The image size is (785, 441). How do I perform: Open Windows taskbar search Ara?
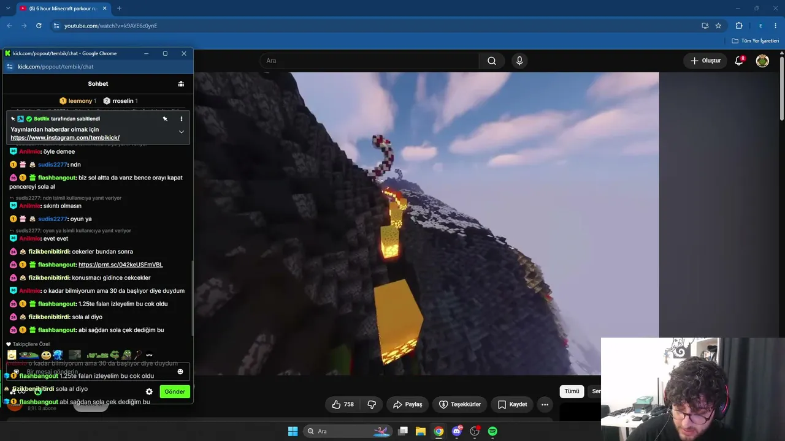point(347,431)
